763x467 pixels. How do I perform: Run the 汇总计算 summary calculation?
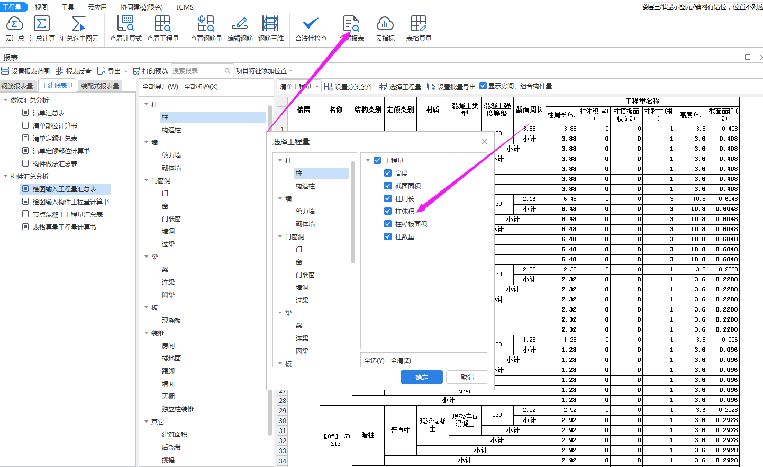[42, 29]
